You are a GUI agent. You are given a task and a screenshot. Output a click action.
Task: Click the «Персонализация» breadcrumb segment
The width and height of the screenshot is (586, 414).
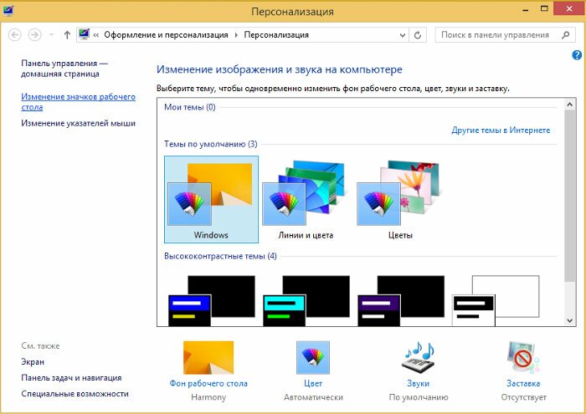click(276, 35)
